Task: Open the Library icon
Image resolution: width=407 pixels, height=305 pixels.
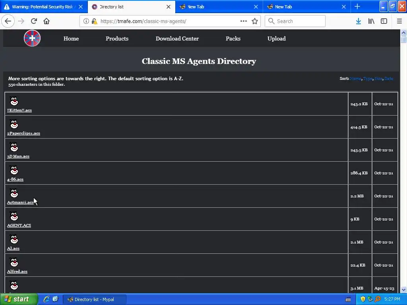Action: click(371, 21)
